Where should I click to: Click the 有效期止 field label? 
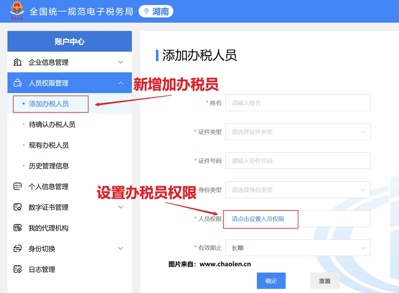tap(210, 248)
